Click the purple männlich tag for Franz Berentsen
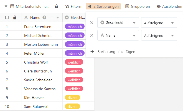 (x=74, y=27)
